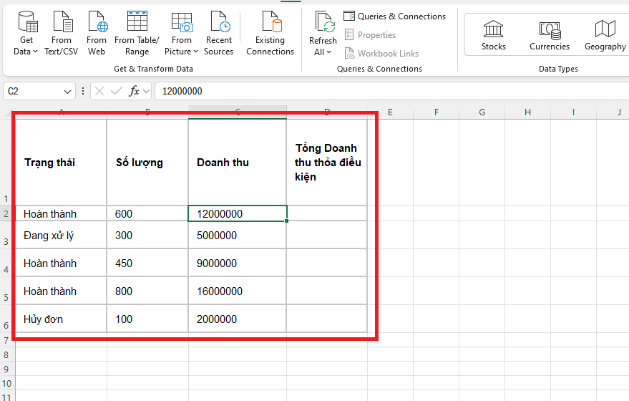Select revenue cell 16000000
The width and height of the screenshot is (629, 401).
pos(238,291)
